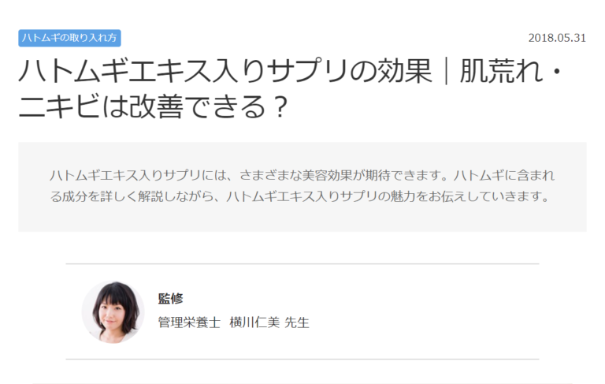Click the 肌荒れ・ part of headline

click(x=511, y=71)
